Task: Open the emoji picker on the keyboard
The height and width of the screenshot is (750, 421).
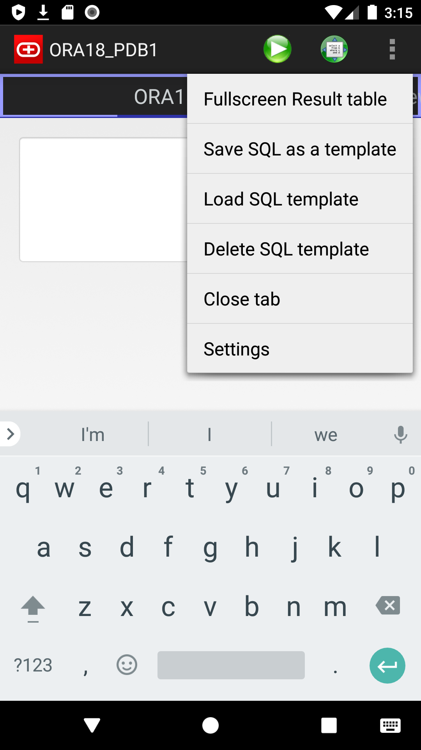Action: [x=127, y=665]
